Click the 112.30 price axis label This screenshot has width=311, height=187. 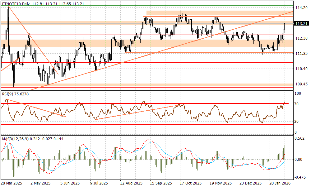[x=301, y=38]
